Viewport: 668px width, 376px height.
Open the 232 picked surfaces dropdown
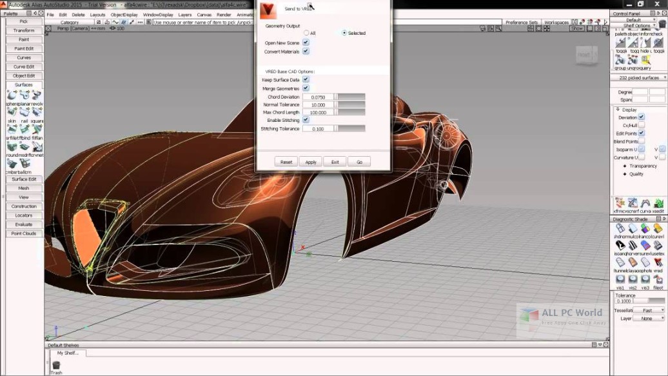639,77
